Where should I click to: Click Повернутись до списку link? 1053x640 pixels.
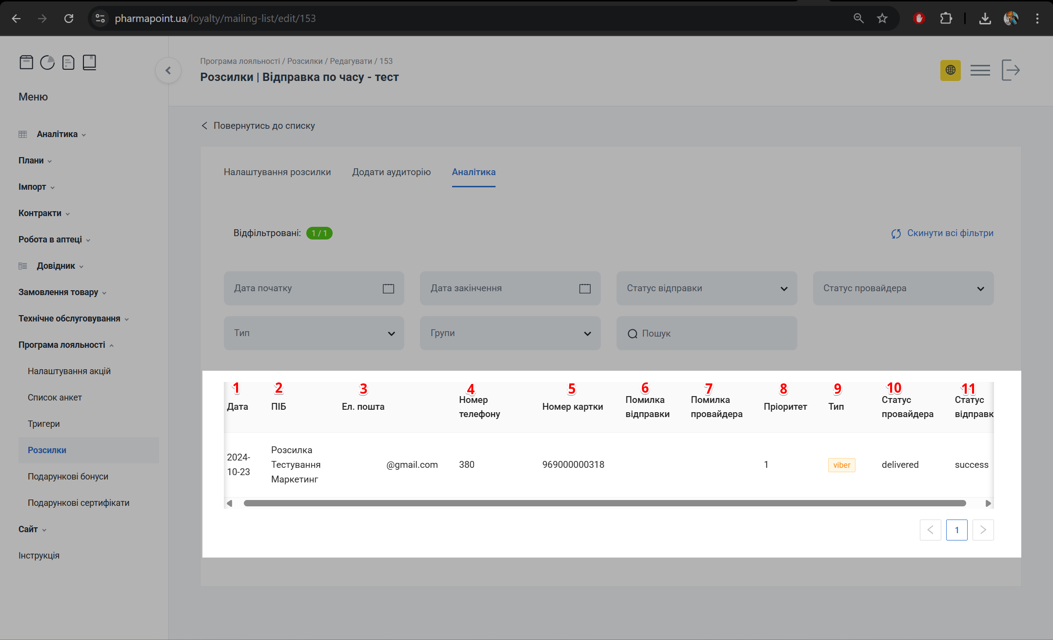(x=263, y=126)
